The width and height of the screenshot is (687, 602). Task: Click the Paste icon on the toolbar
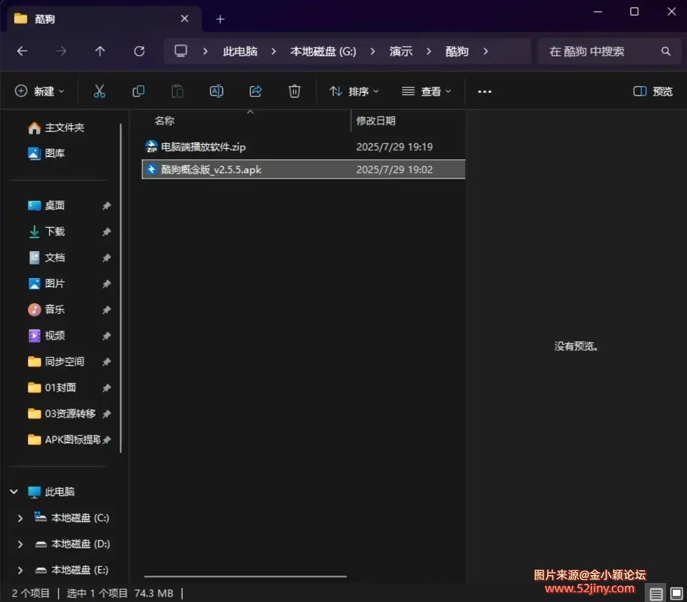[x=177, y=91]
